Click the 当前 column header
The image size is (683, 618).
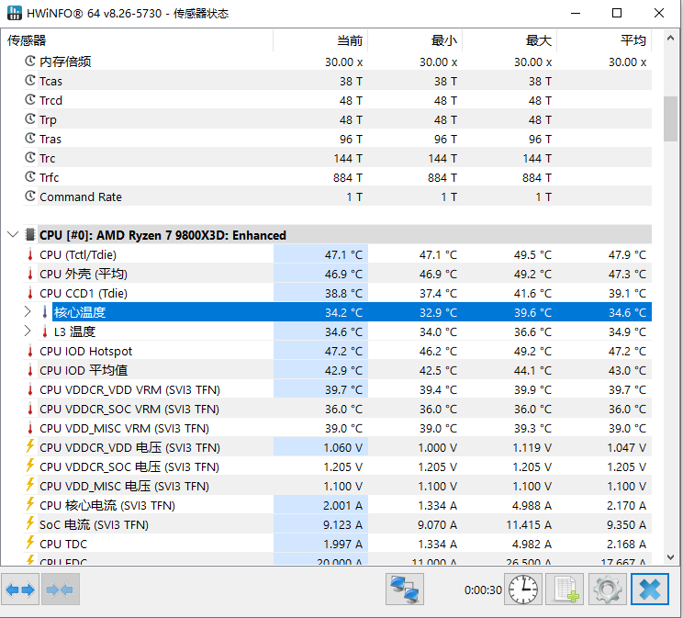(320, 40)
